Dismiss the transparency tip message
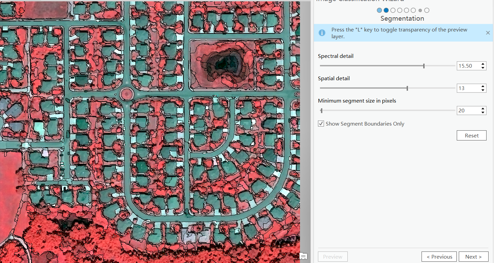 488,32
